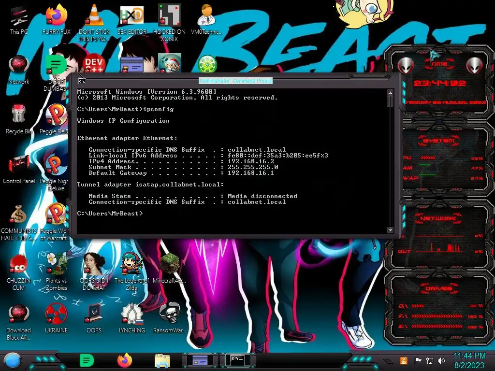The image size is (495, 371).
Task: Launch green chat app from taskbar
Action: point(87,360)
